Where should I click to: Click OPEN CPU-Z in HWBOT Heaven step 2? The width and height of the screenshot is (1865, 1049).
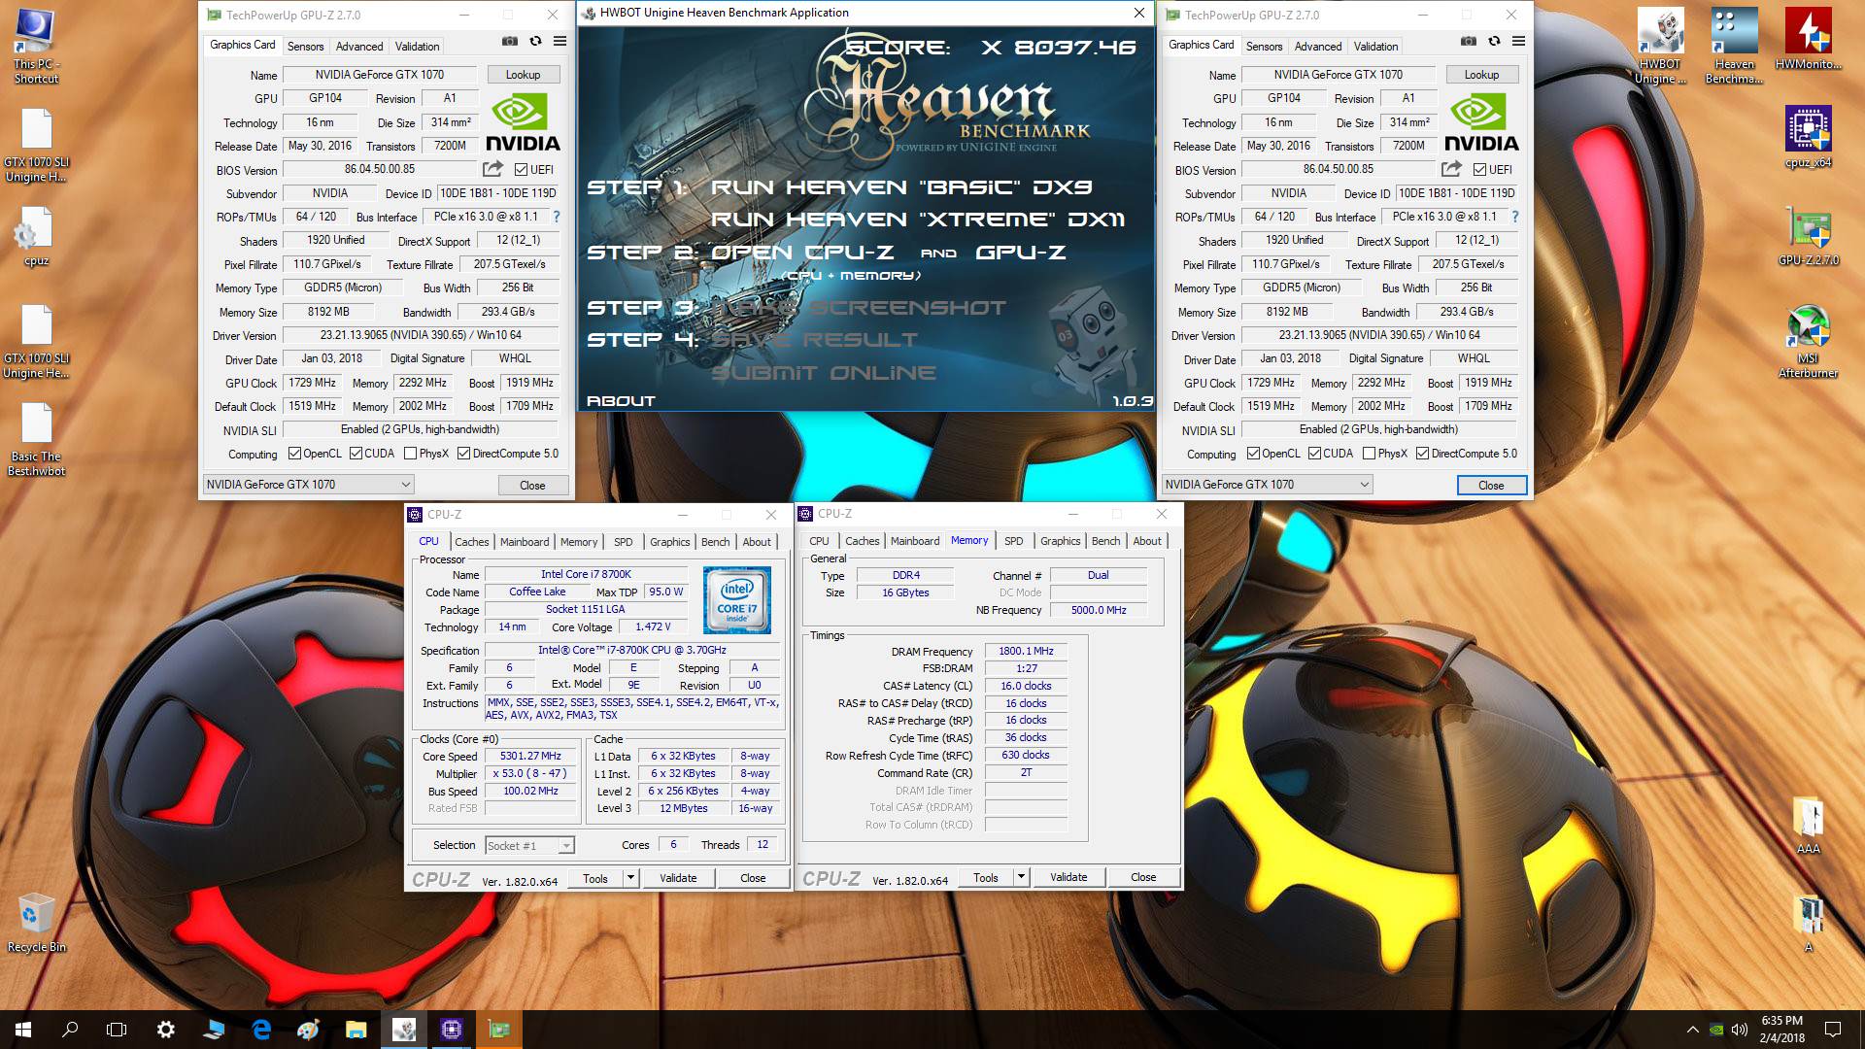point(802,253)
